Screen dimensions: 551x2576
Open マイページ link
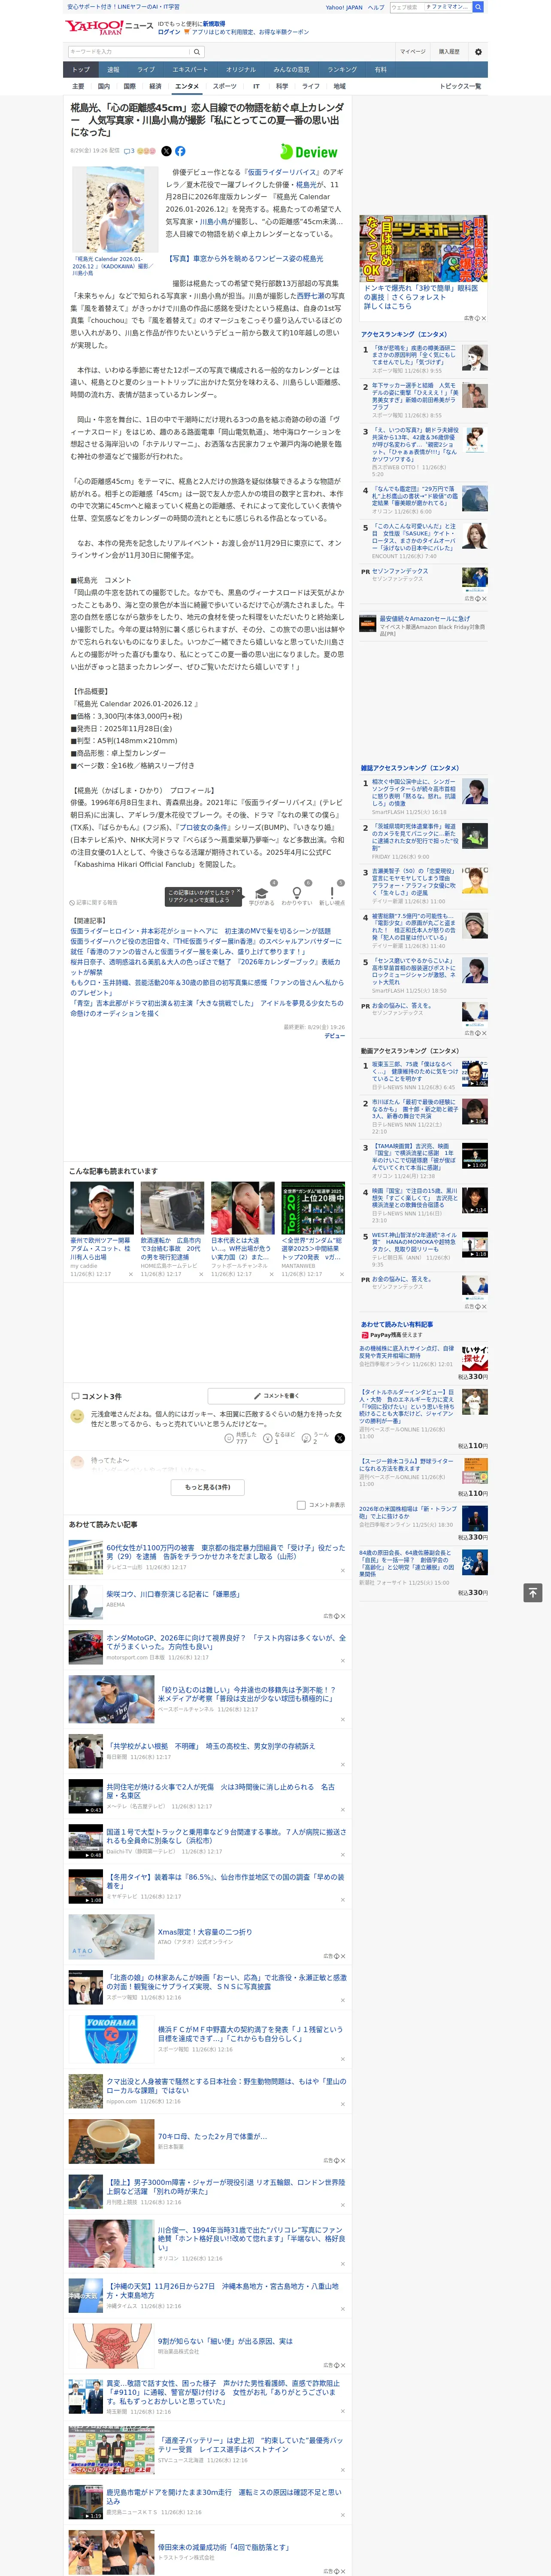coord(412,51)
